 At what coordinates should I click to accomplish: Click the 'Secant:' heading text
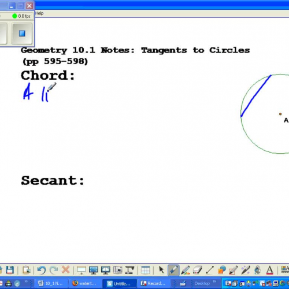click(x=53, y=180)
